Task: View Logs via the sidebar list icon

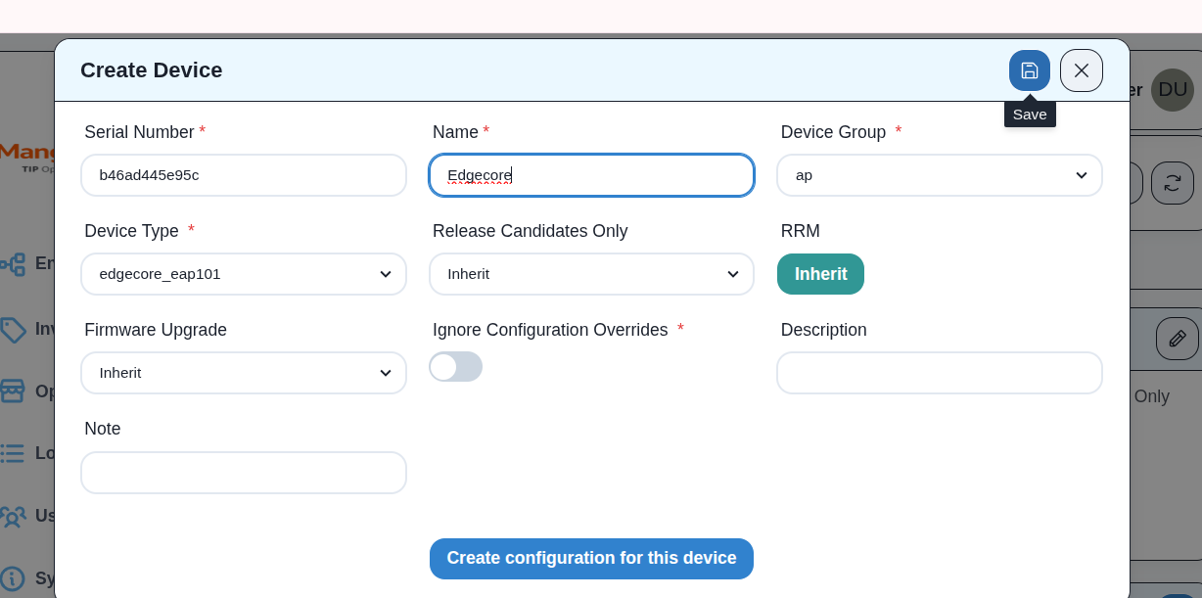Action: (x=14, y=453)
